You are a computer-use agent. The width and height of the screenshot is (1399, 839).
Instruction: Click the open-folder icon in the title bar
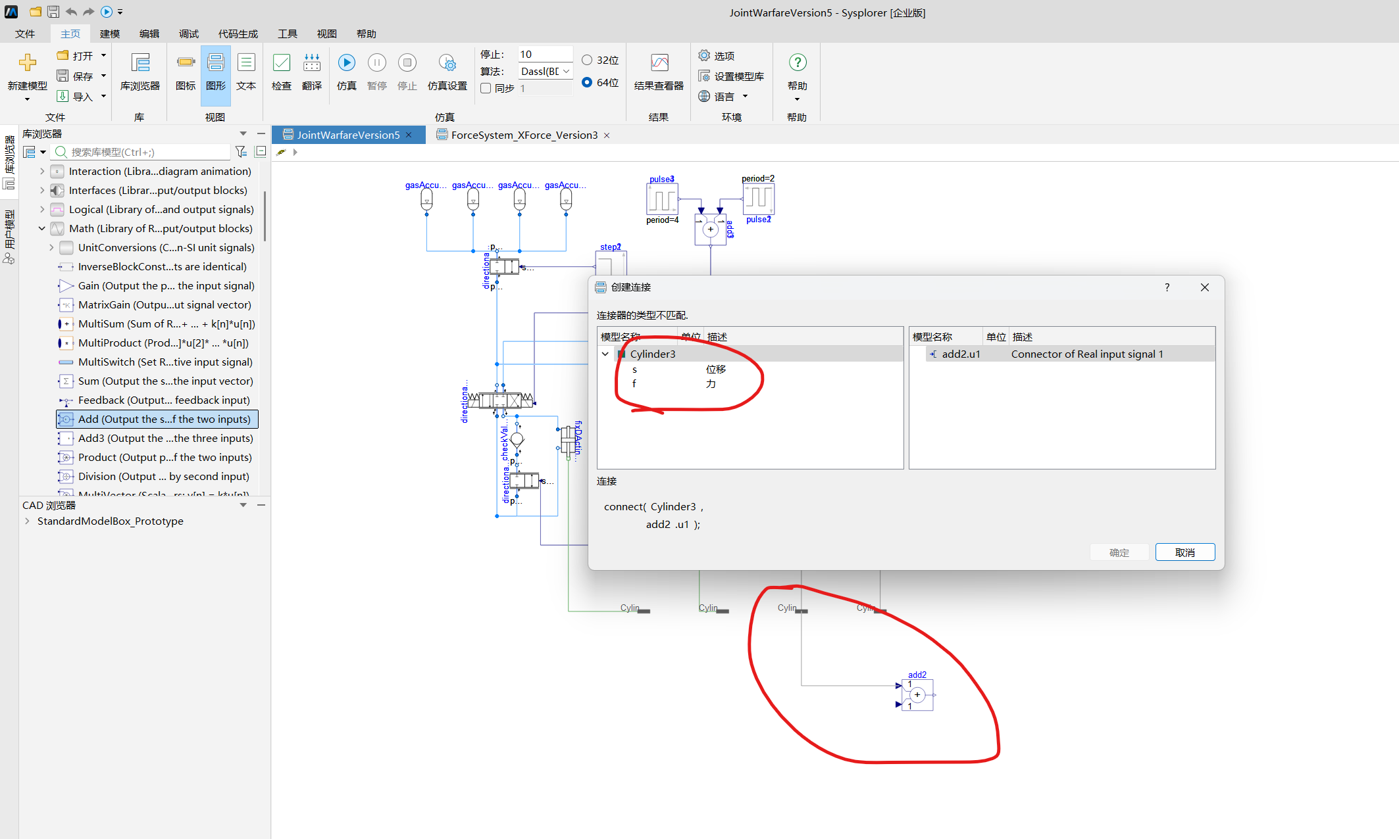(36, 12)
